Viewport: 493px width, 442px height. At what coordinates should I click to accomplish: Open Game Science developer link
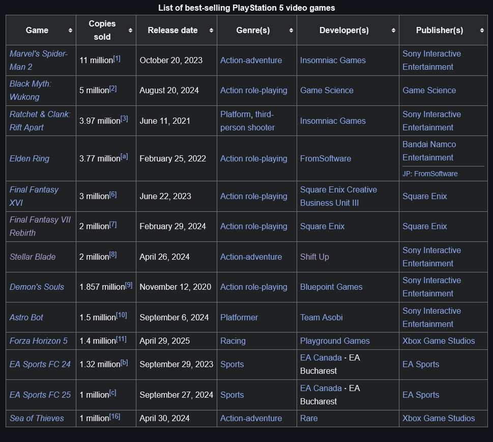[x=327, y=90]
